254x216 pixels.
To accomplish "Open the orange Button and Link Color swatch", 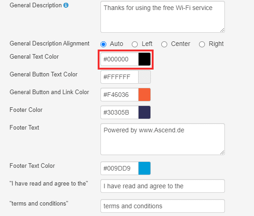I will pyautogui.click(x=144, y=95).
